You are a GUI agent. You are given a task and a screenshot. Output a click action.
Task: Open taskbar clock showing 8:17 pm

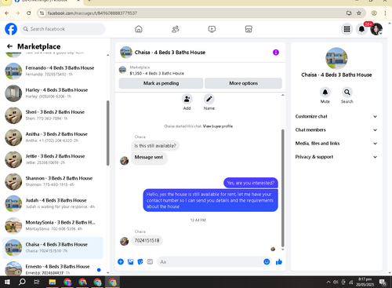click(365, 282)
